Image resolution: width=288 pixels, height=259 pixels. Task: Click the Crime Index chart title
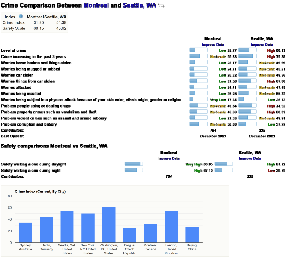point(40,191)
